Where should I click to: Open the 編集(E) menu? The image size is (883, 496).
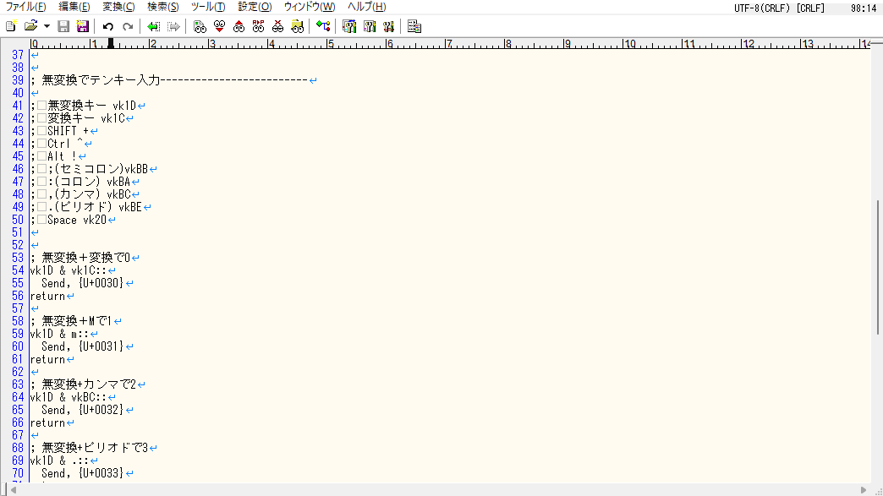pos(74,7)
